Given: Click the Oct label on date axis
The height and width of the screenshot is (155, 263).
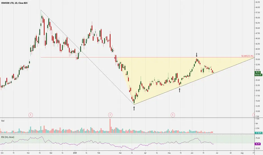Looking at the screenshot, I should (2, 153).
